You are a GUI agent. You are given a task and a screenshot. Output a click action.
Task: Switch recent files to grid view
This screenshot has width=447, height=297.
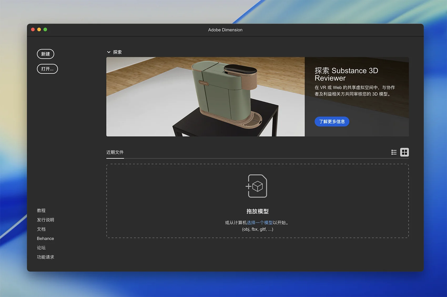[x=404, y=152]
